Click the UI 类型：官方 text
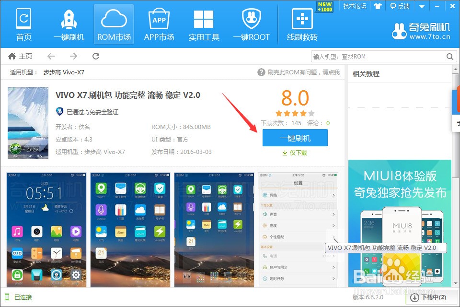The height and width of the screenshot is (307, 460). 170,139
